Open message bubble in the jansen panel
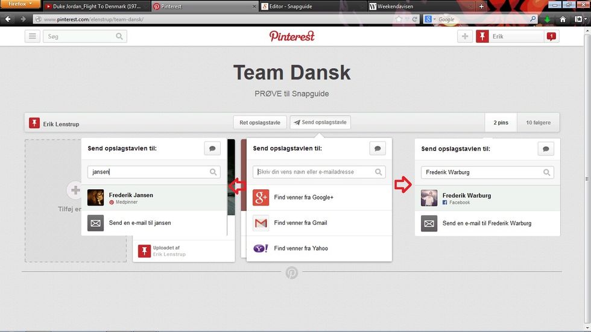The height and width of the screenshot is (332, 591). [x=212, y=148]
